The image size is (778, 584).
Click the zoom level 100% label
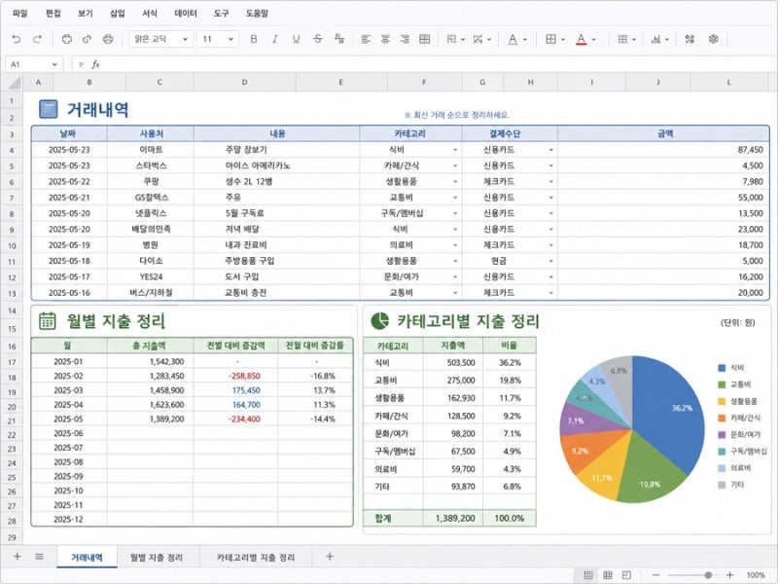756,575
